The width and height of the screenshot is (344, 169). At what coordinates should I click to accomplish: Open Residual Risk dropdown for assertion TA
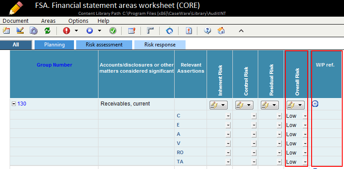click(279, 162)
